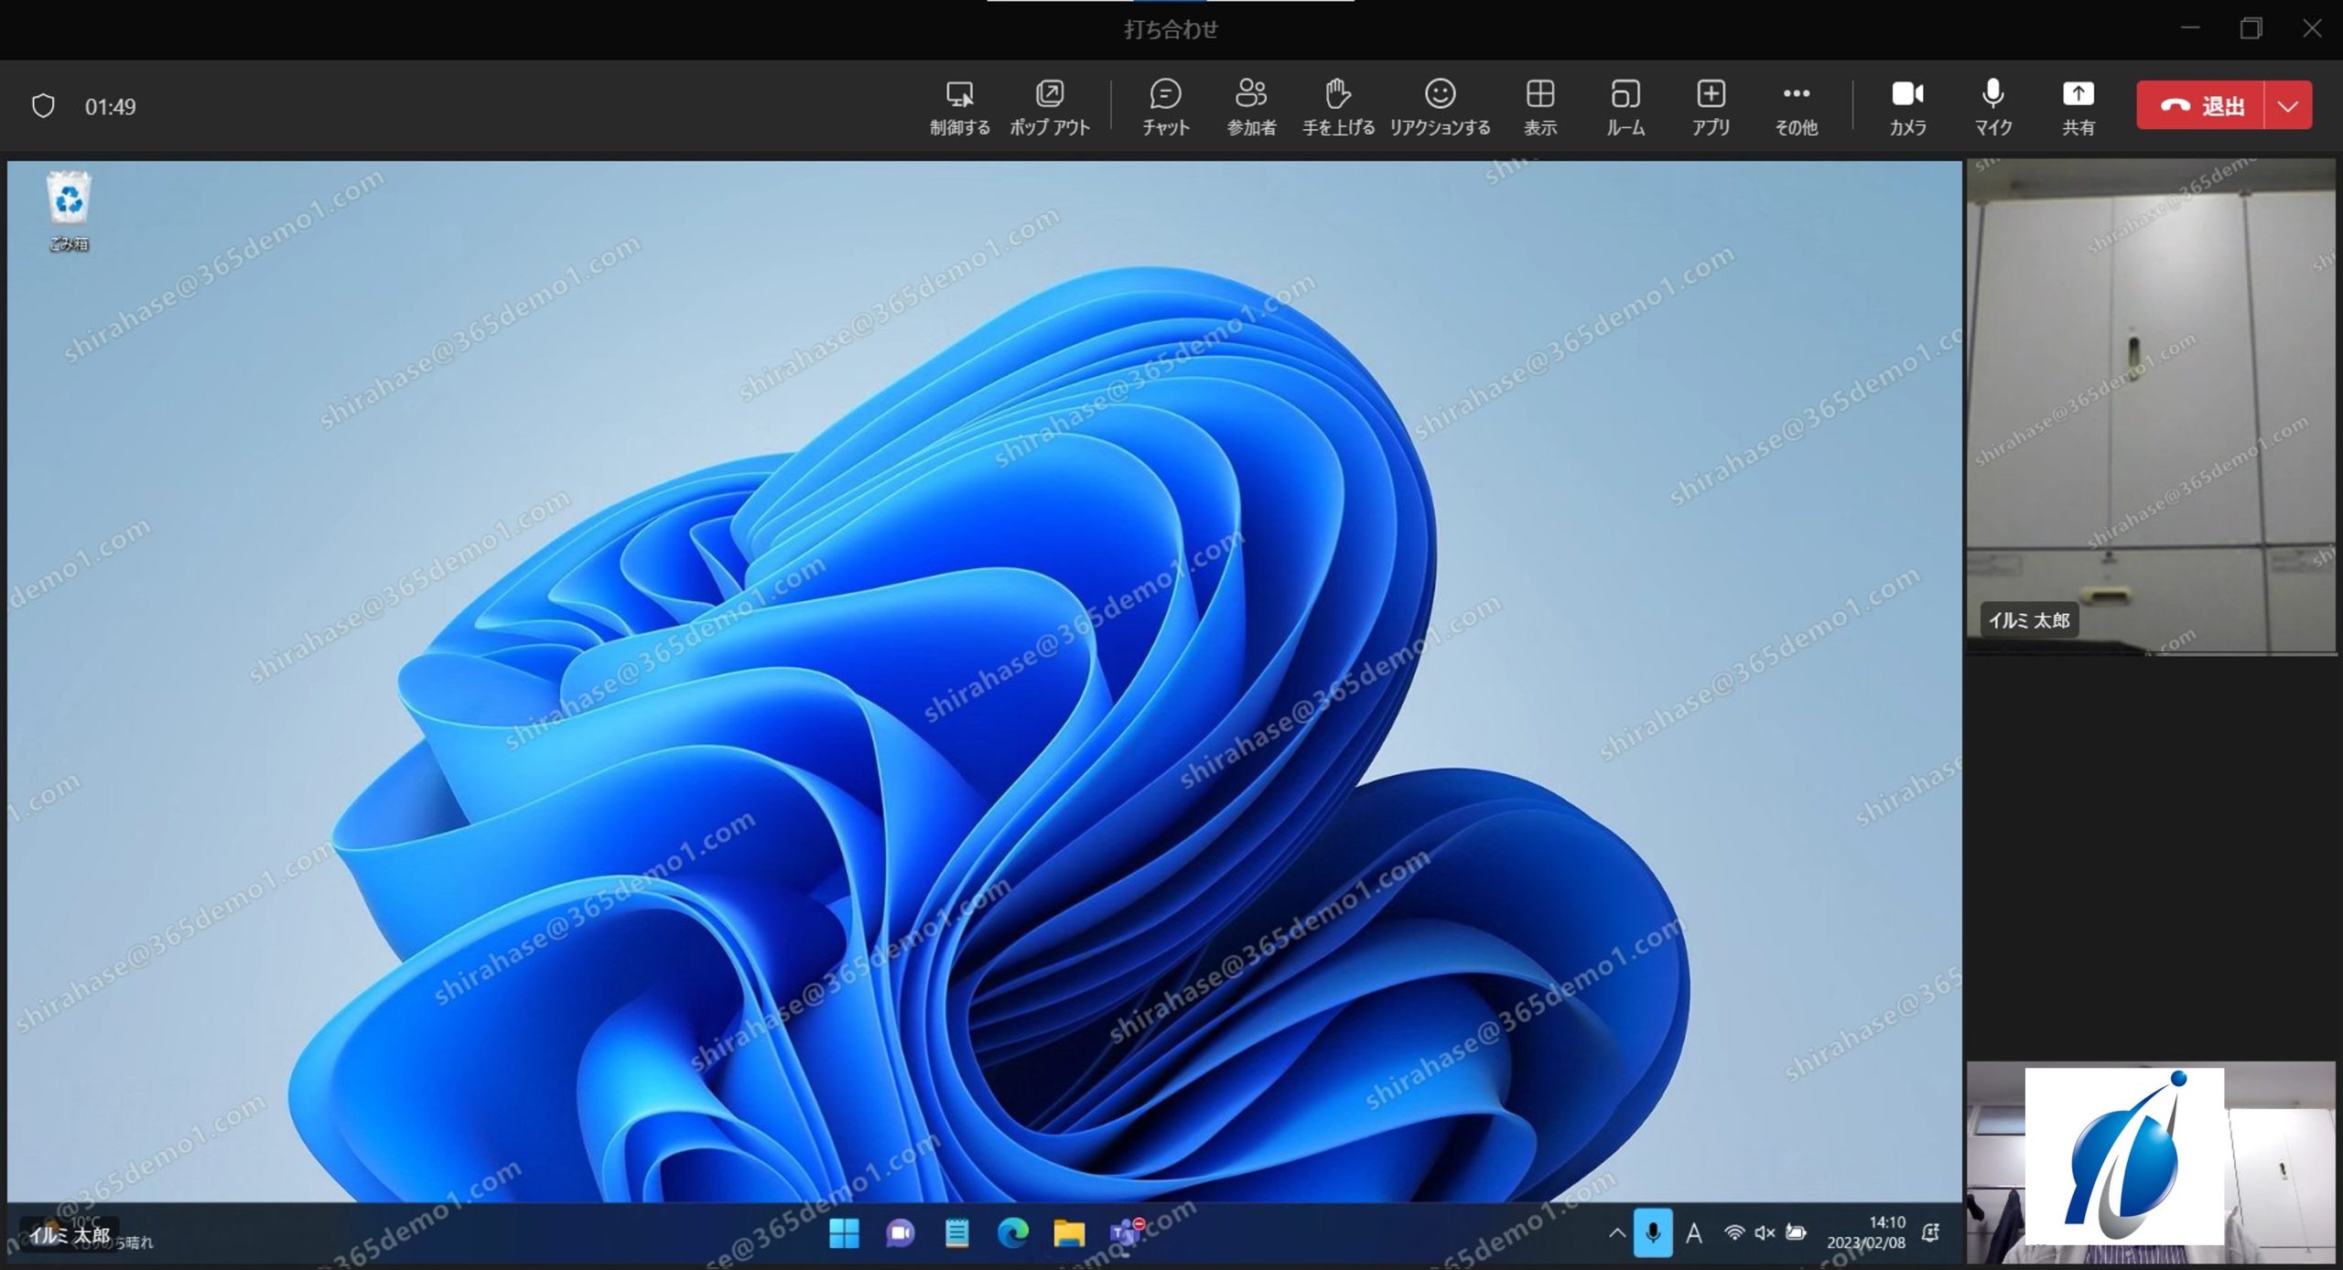Click the 打ち合わせ meeting title
The height and width of the screenshot is (1270, 2343).
(1171, 29)
